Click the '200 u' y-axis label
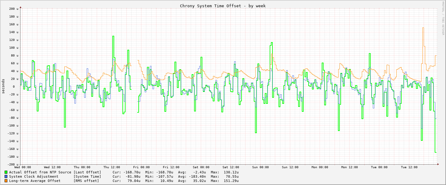Screen dimensions: 446x185 pos(14,9)
